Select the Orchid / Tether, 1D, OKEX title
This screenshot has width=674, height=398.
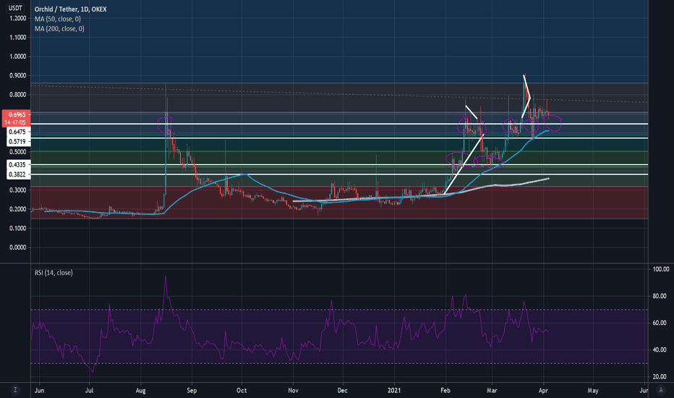70,9
